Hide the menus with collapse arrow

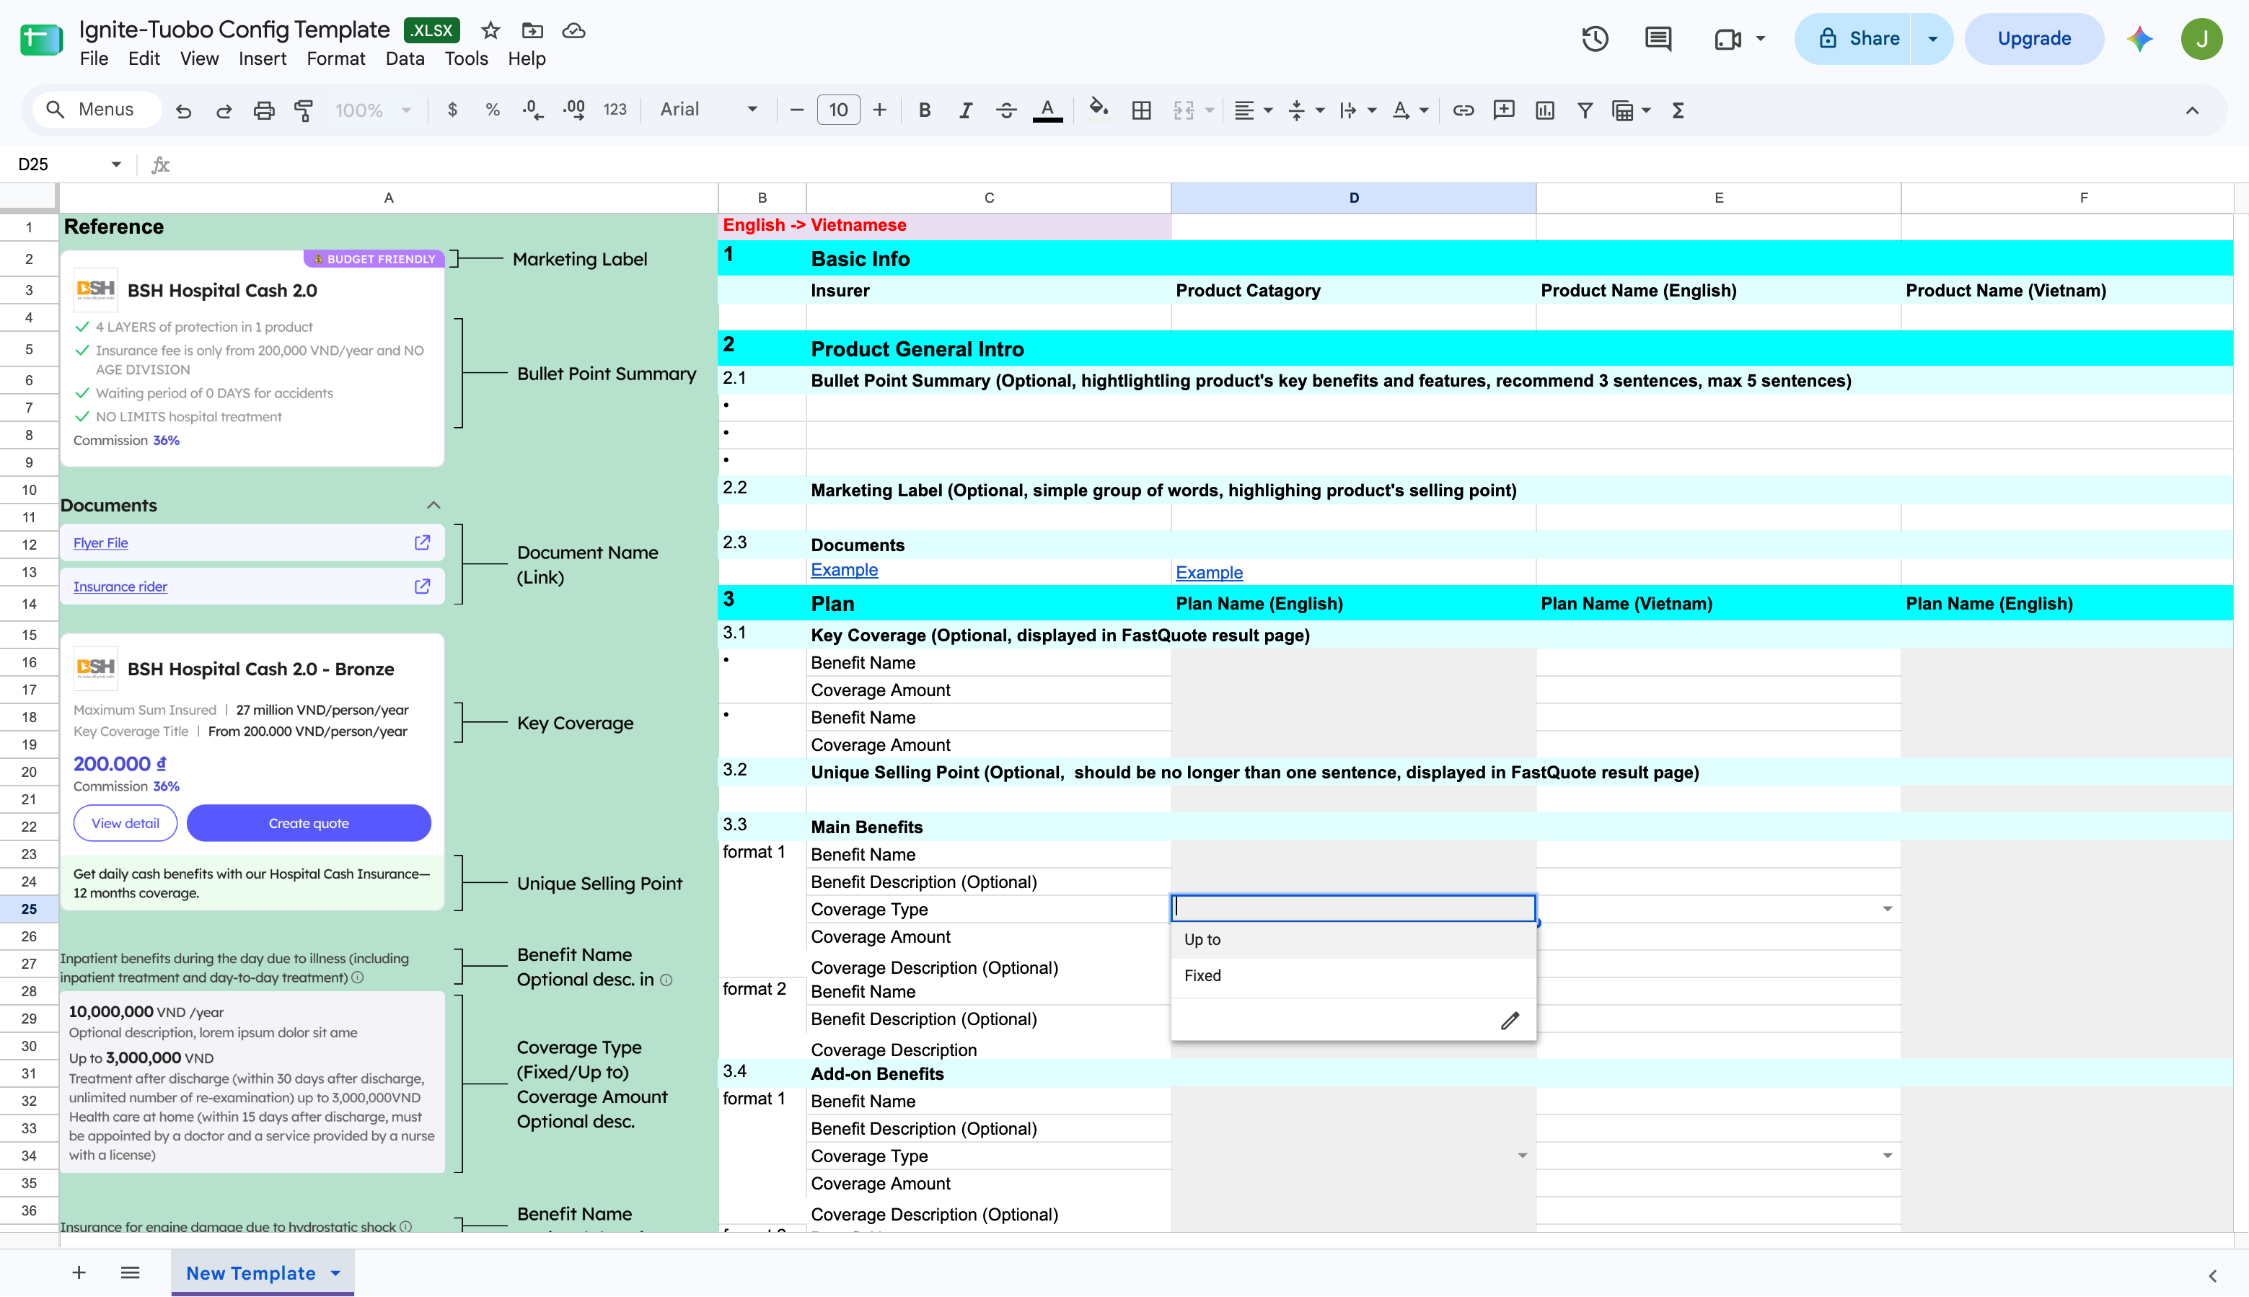click(x=2192, y=110)
